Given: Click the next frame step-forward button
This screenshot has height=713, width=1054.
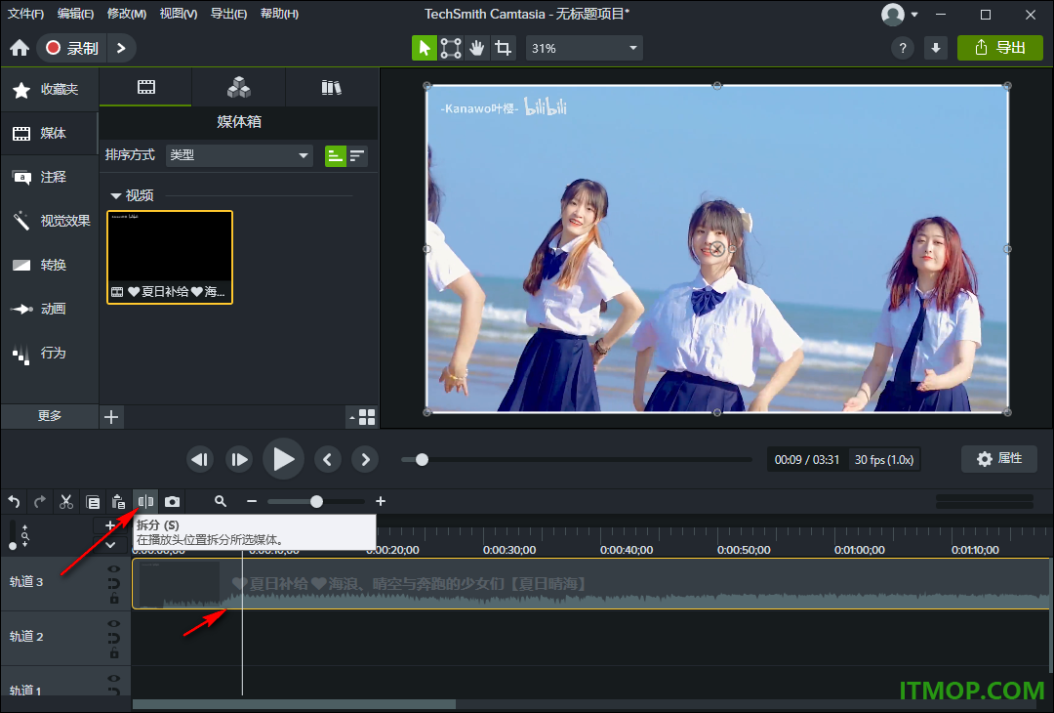Looking at the screenshot, I should (239, 459).
